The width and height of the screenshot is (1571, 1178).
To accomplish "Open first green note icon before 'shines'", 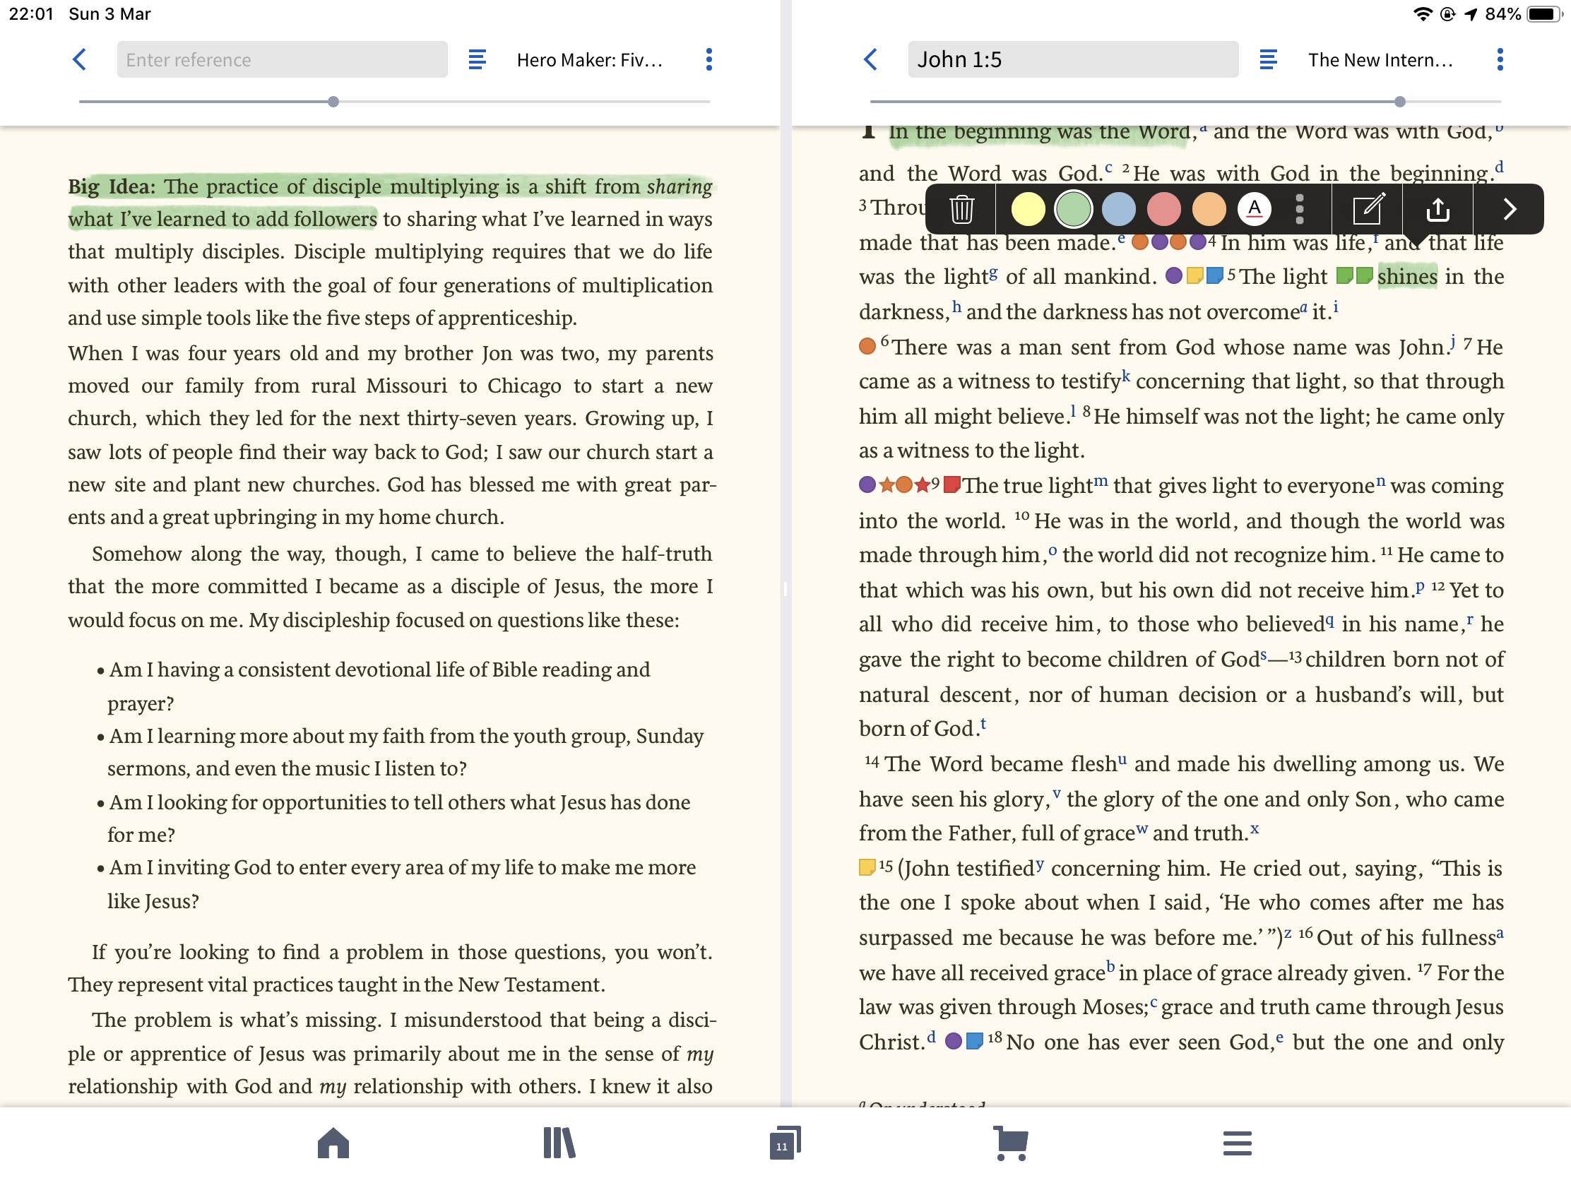I will pyautogui.click(x=1344, y=275).
